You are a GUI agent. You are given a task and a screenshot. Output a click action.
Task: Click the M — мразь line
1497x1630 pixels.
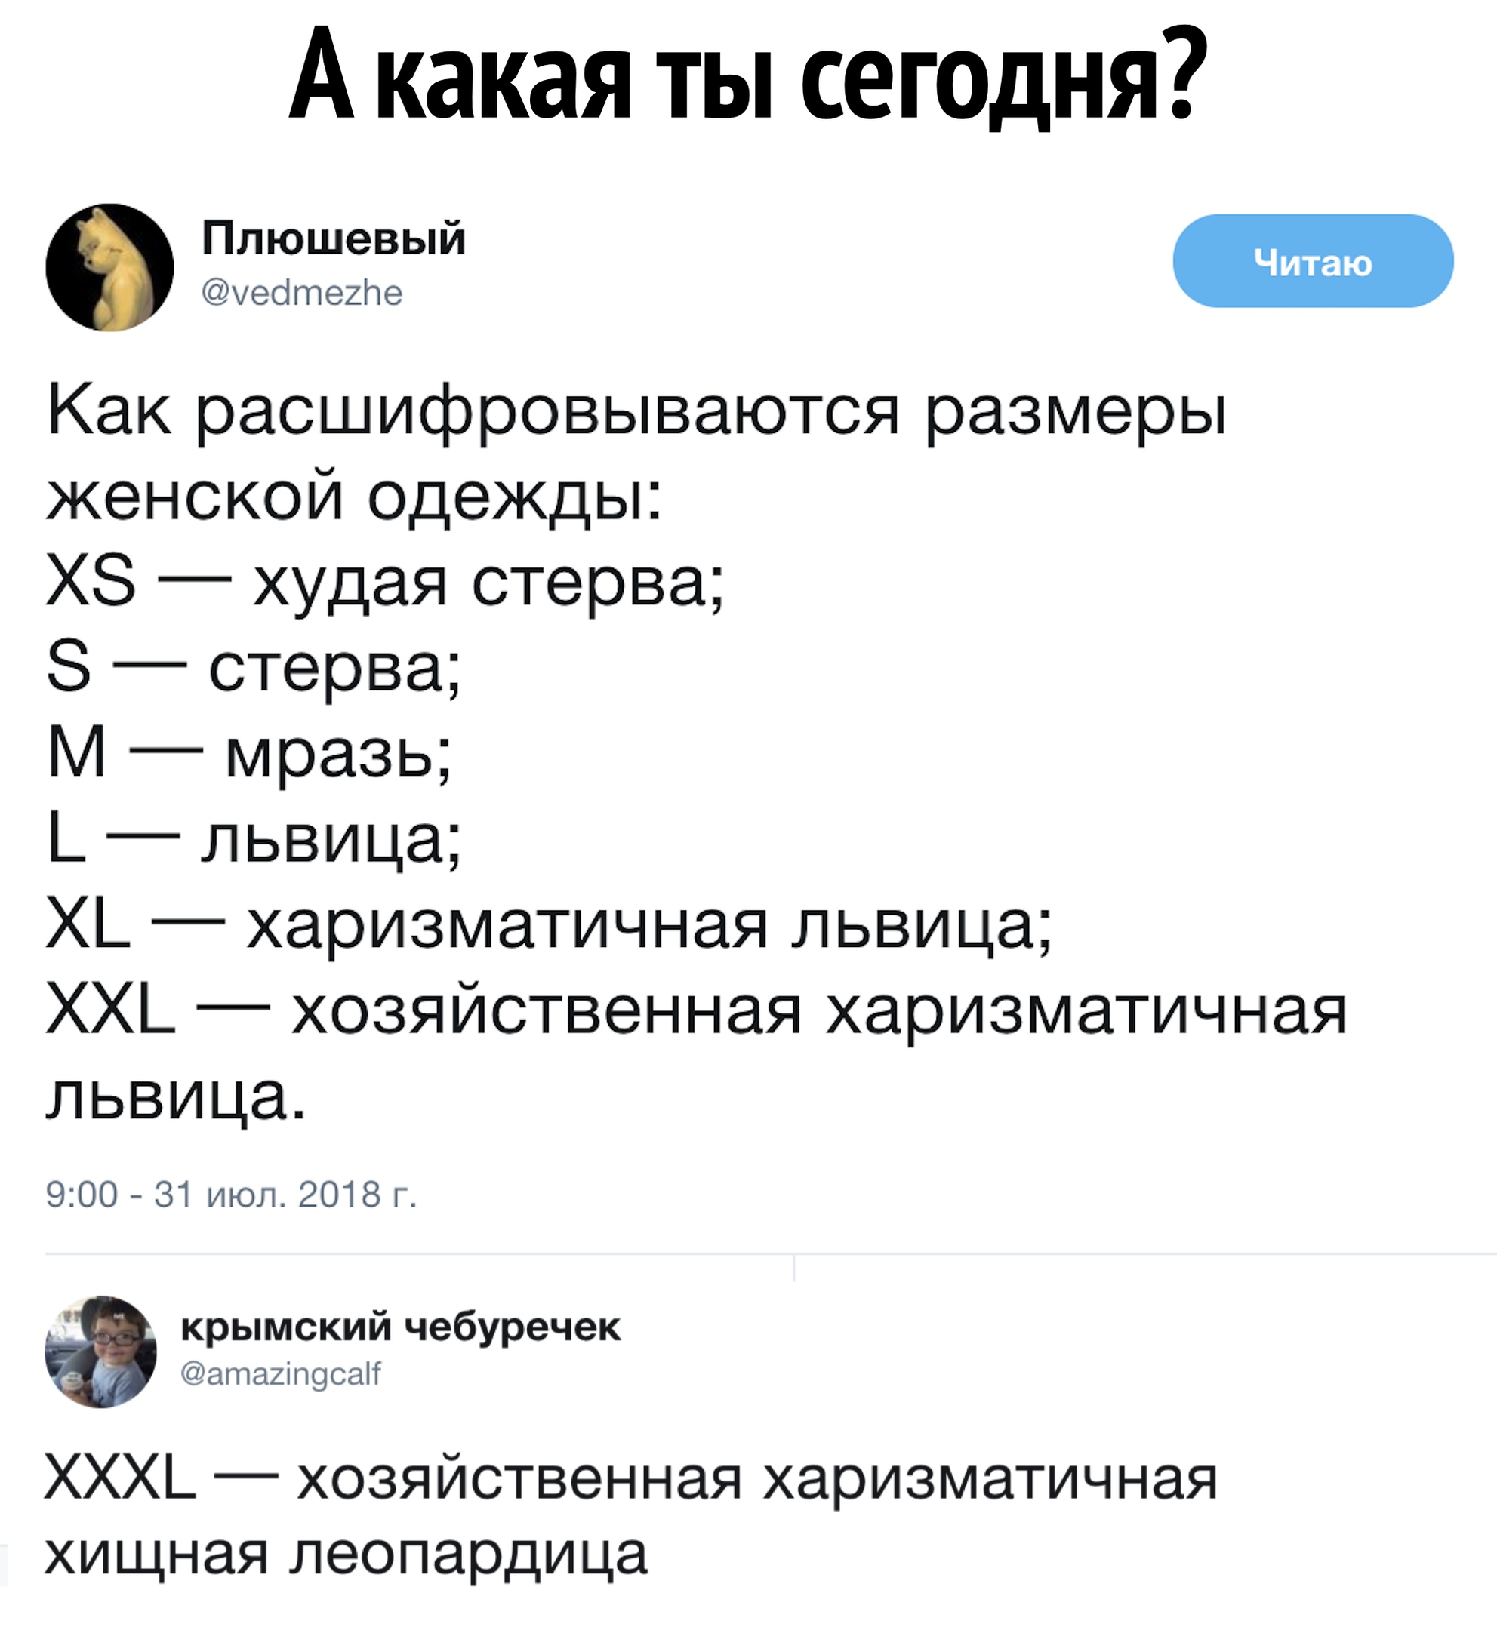(x=249, y=755)
